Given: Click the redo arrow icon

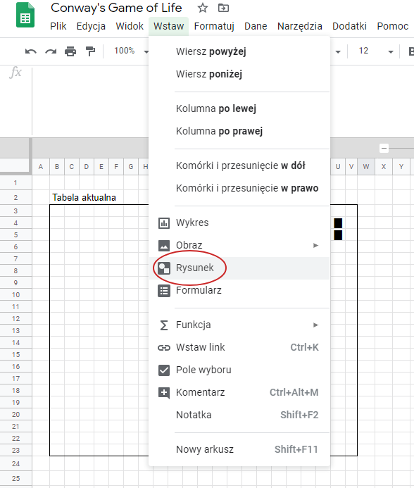Looking at the screenshot, I should (x=51, y=51).
